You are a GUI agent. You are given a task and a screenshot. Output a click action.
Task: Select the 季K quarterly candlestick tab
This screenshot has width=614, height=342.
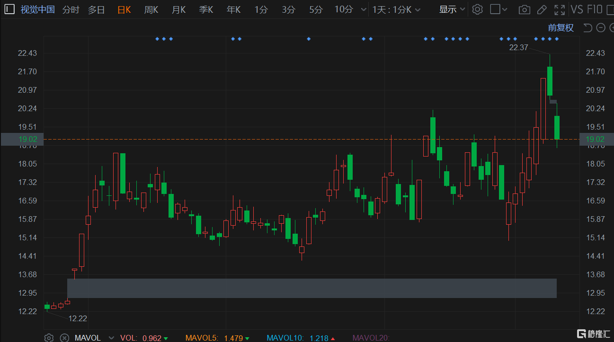click(206, 9)
